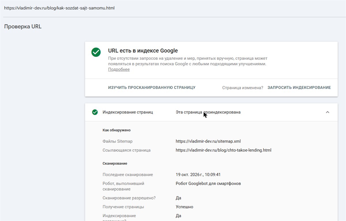Click the Сканирование subheading

click(115, 163)
